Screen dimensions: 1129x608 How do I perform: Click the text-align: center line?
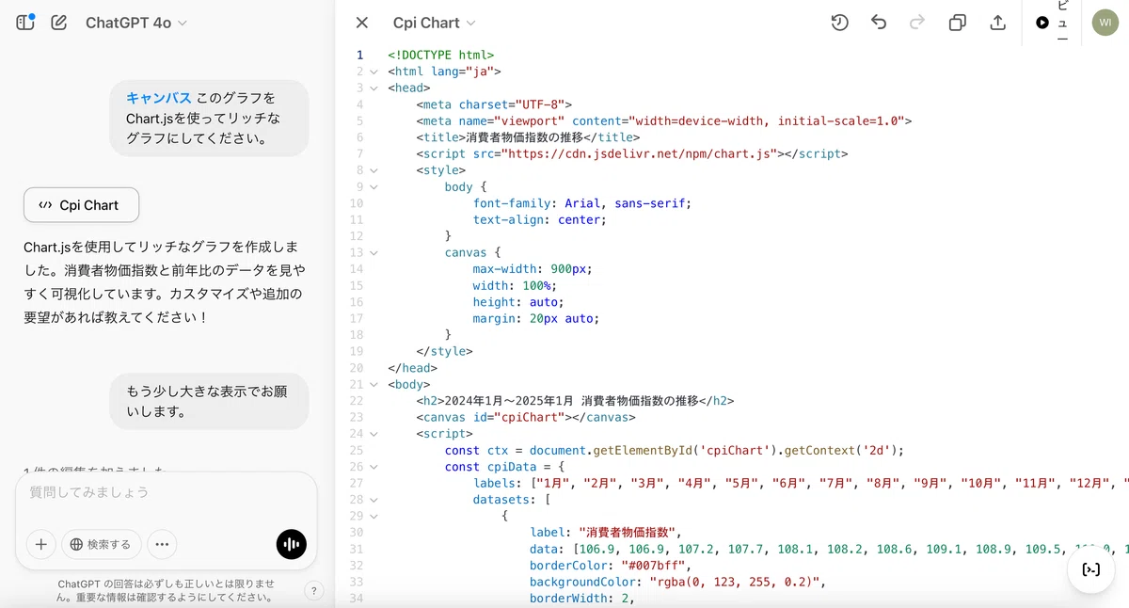click(540, 219)
